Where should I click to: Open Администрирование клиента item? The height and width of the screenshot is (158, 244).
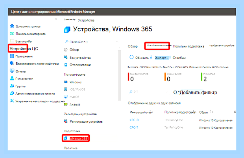pos(32,93)
